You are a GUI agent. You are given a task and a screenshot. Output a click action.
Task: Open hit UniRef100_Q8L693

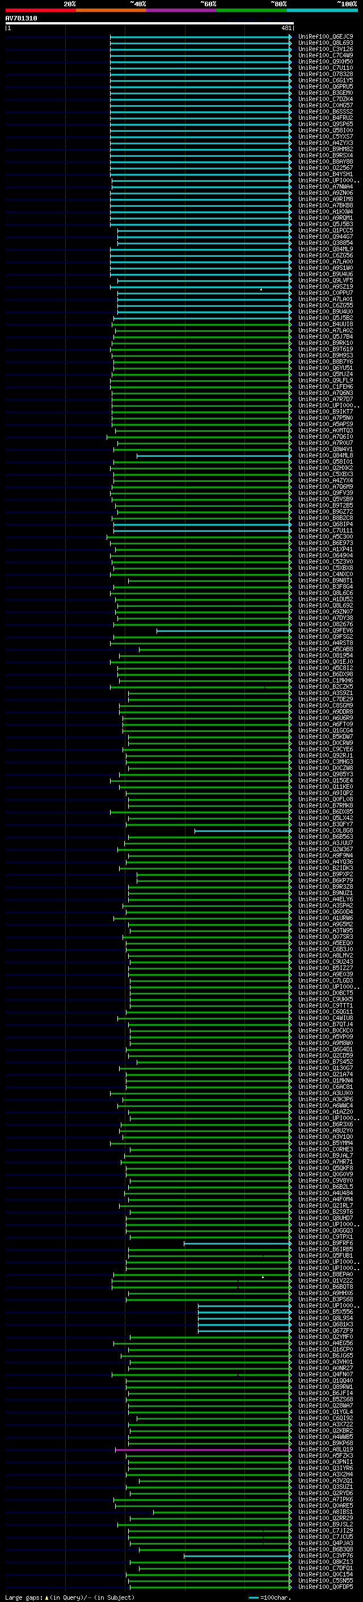pyautogui.click(x=326, y=43)
